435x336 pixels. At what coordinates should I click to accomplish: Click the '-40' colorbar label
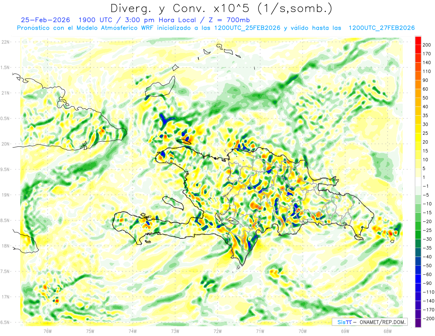[x=427, y=257]
